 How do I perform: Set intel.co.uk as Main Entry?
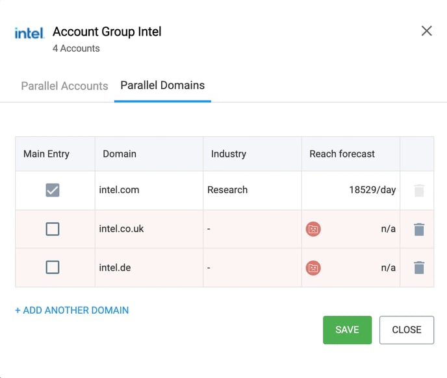point(53,229)
